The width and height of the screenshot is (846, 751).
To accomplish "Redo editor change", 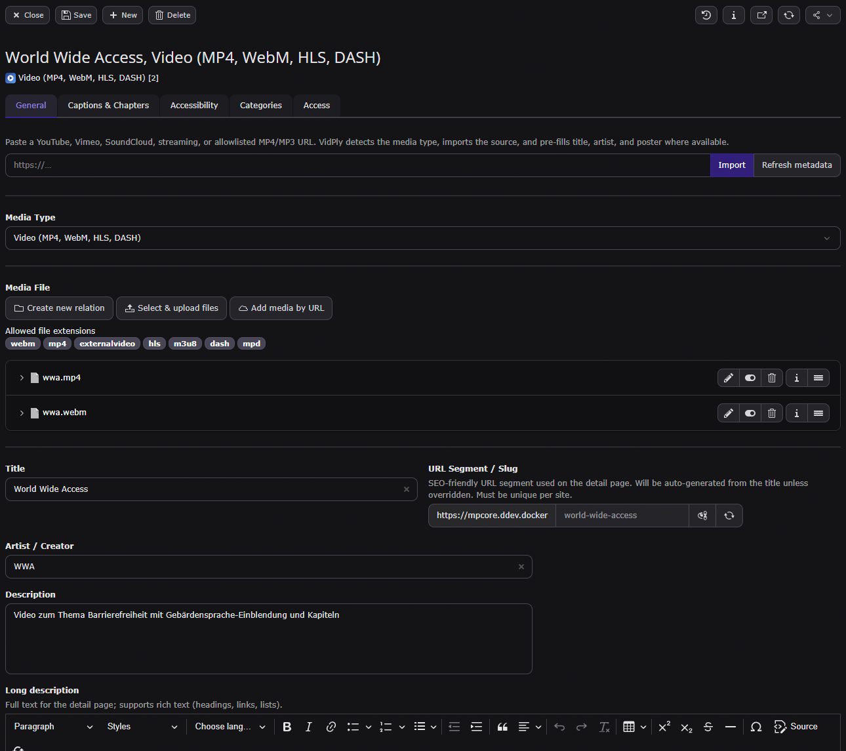I will click(x=582, y=727).
